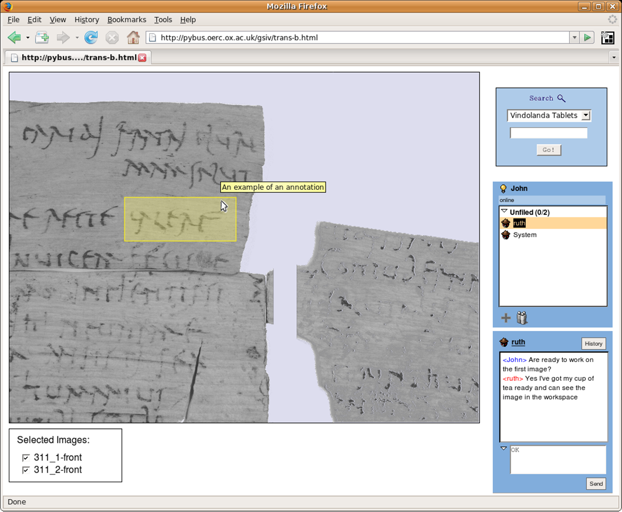Go to the Home page icon
Viewport: 622px width, 512px height.
click(133, 38)
